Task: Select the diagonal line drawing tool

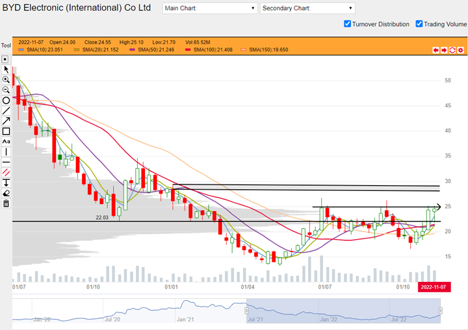Action: pyautogui.click(x=6, y=110)
